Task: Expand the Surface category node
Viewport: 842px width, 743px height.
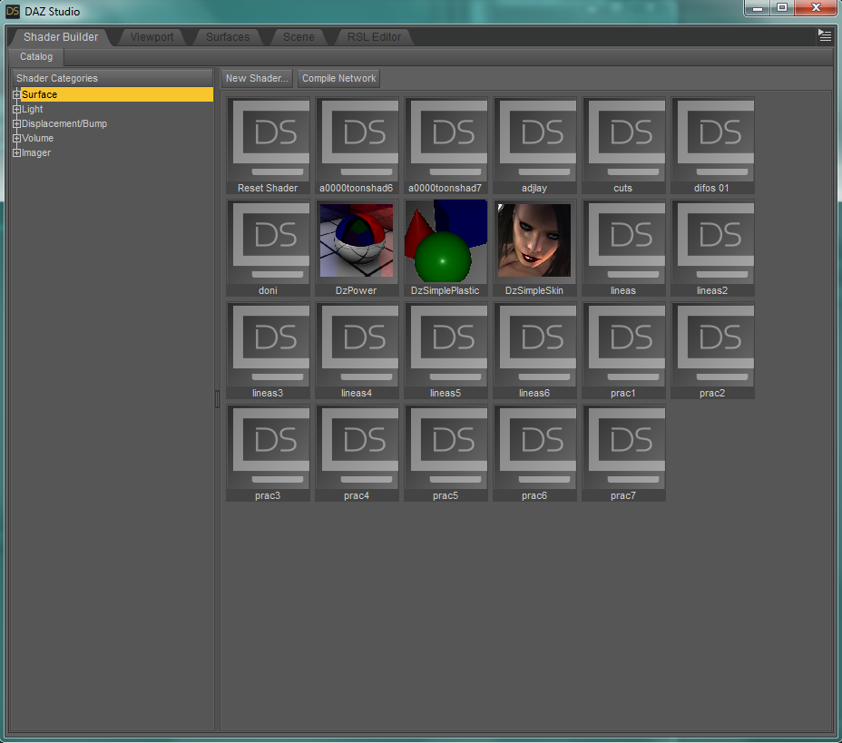Action: tap(16, 94)
